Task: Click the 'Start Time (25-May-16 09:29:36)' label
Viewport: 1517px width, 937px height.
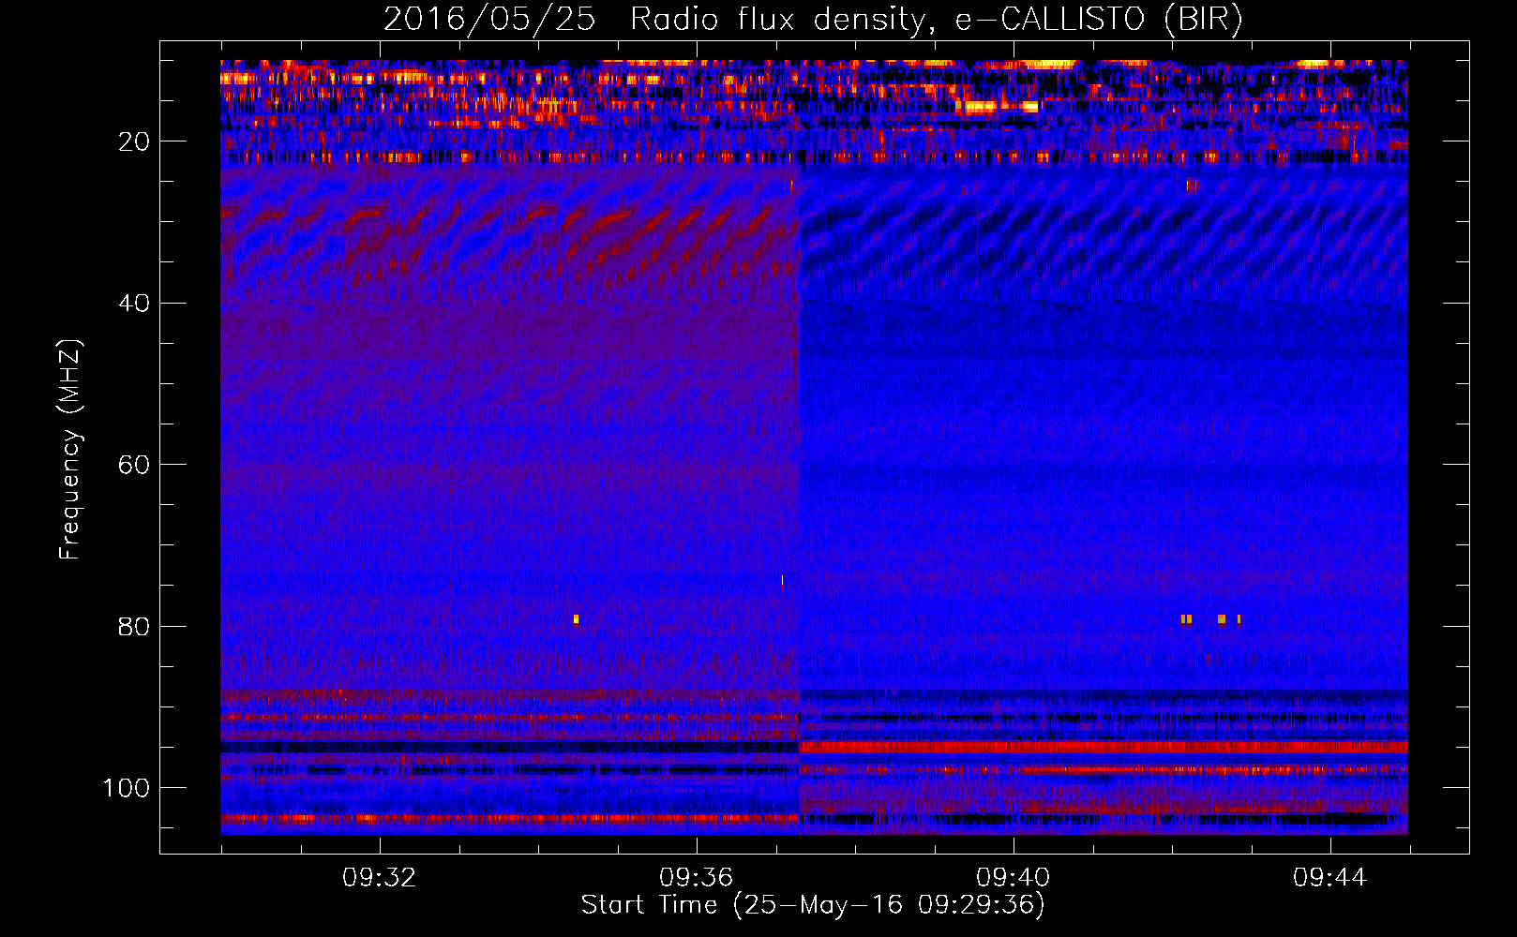Action: (x=813, y=905)
